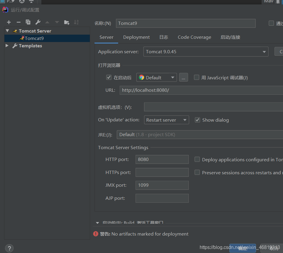Click the red warning icon
The image size is (283, 253).
coord(96,234)
